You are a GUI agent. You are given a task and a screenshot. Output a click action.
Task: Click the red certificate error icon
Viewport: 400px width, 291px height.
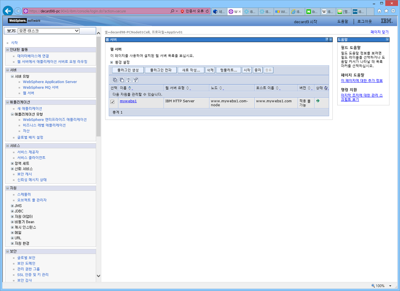coord(182,11)
